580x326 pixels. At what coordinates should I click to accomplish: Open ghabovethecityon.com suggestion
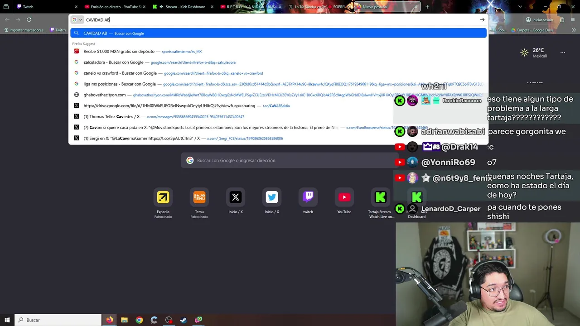pos(278,95)
